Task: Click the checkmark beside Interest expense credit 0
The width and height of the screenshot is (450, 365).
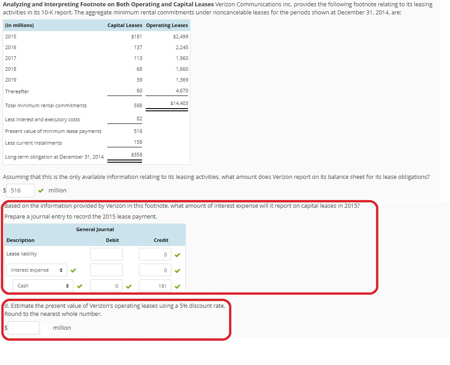Action: point(177,269)
